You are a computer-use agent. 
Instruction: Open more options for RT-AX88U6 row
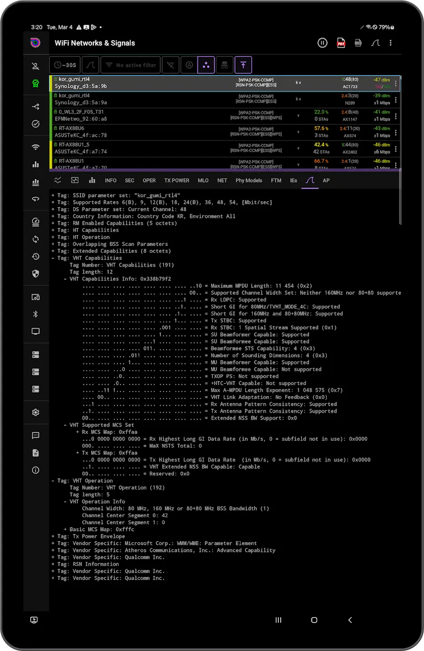396,132
